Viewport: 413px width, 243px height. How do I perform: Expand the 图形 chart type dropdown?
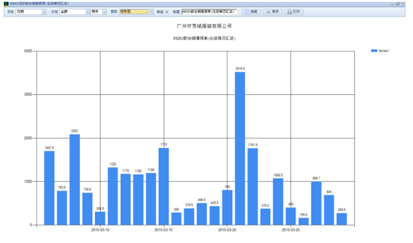point(151,11)
